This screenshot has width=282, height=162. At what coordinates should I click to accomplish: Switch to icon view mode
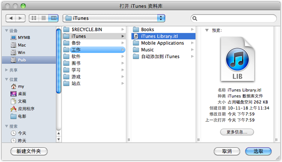coord(34,18)
